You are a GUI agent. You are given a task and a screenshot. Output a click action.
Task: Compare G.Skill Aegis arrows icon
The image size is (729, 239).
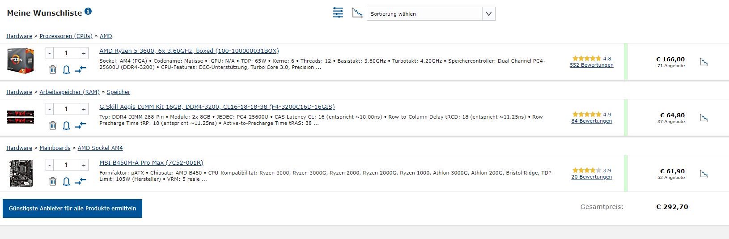click(81, 125)
